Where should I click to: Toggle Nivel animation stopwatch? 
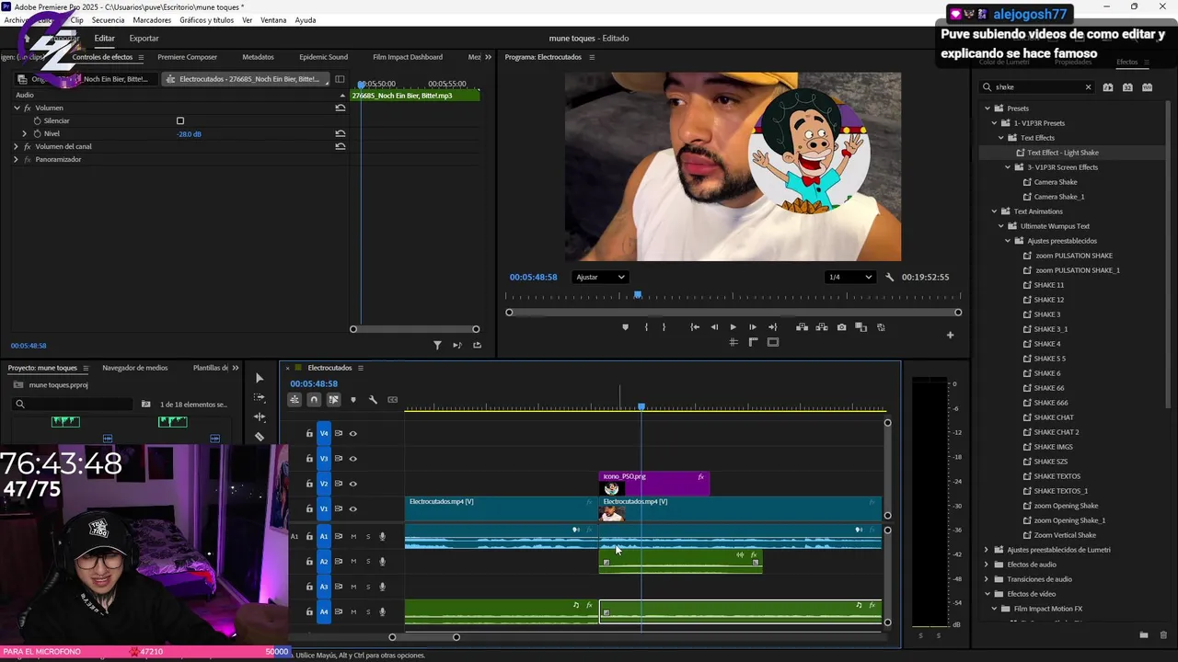click(x=37, y=133)
